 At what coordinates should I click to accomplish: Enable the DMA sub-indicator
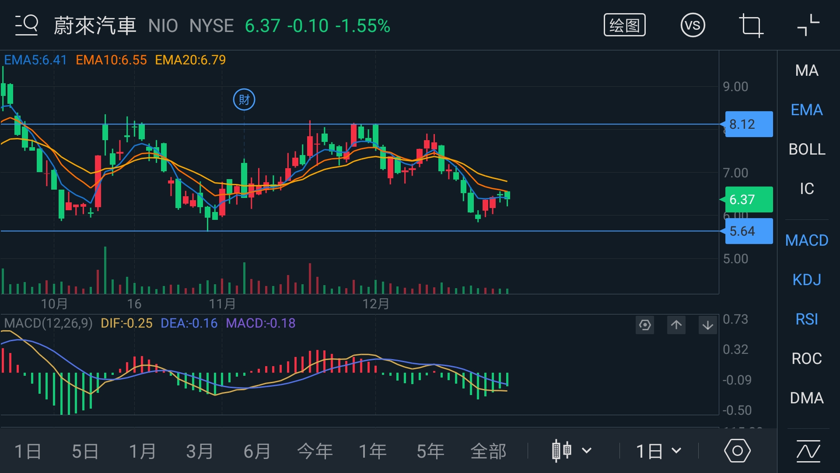click(x=807, y=398)
